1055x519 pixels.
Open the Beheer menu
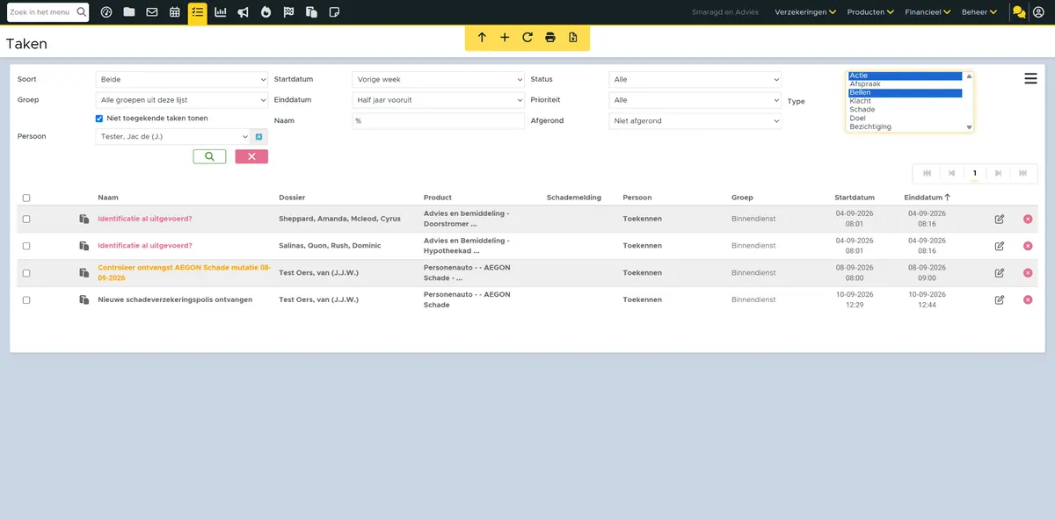[979, 12]
